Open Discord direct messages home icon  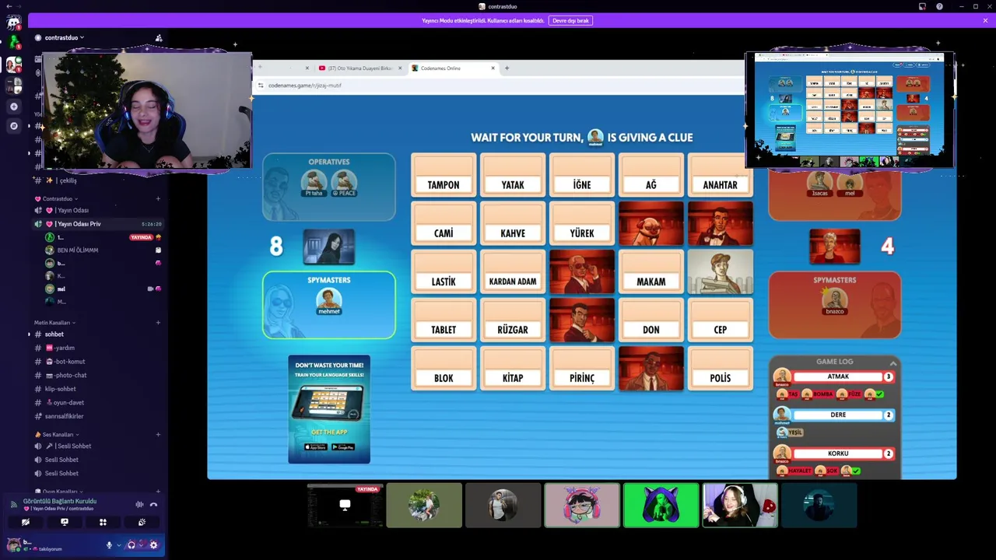coord(13,23)
